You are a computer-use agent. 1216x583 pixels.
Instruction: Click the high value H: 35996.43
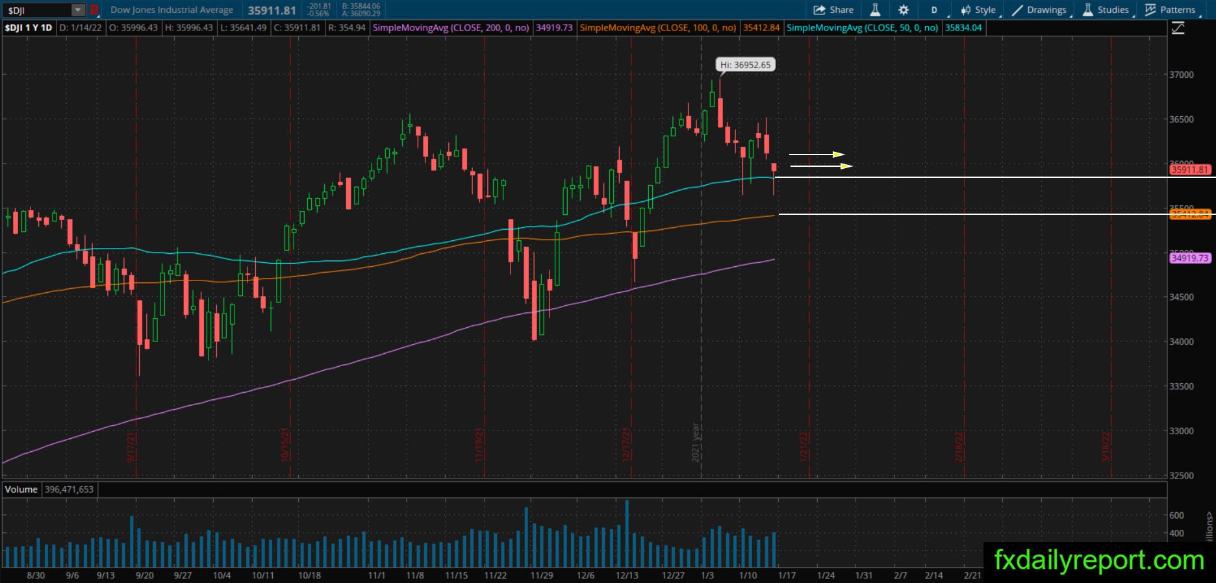click(189, 28)
